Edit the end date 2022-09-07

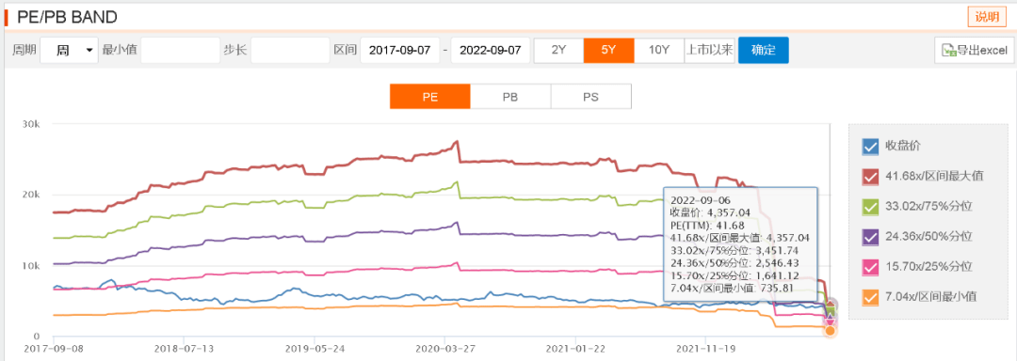point(491,50)
